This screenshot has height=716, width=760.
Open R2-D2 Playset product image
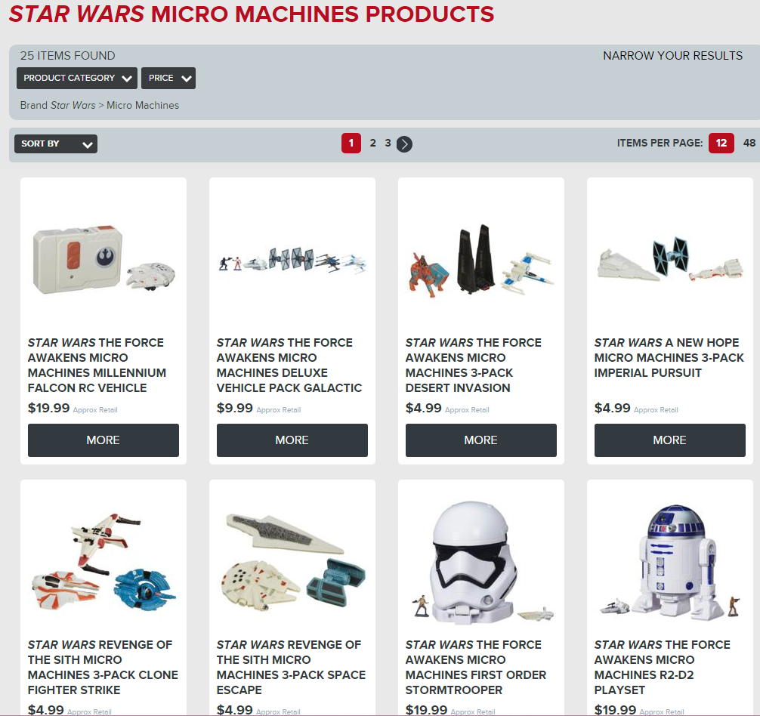point(670,561)
